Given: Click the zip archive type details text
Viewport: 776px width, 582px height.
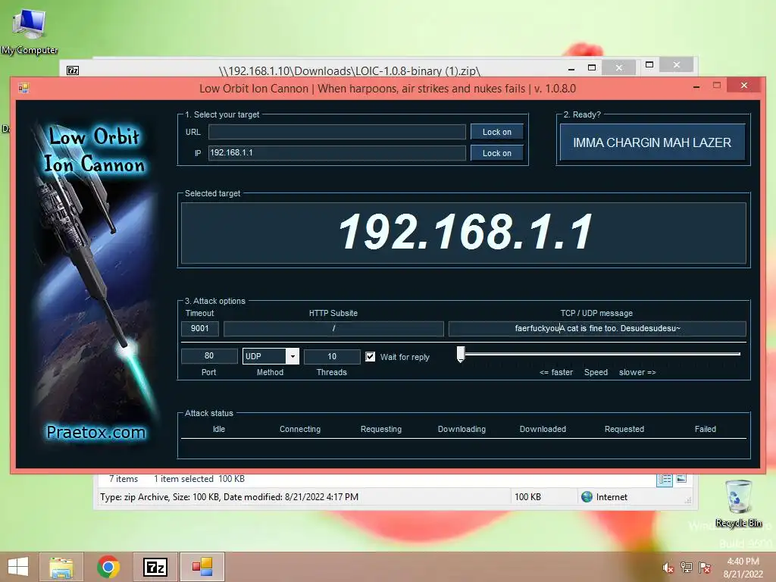Looking at the screenshot, I should tap(229, 497).
